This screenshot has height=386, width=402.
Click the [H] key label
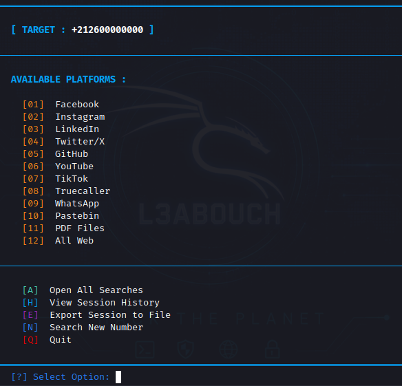tap(30, 303)
